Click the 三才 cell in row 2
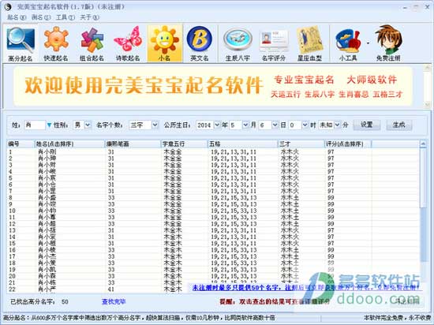Screen dimensions: 434x325 pyautogui.click(x=290, y=159)
